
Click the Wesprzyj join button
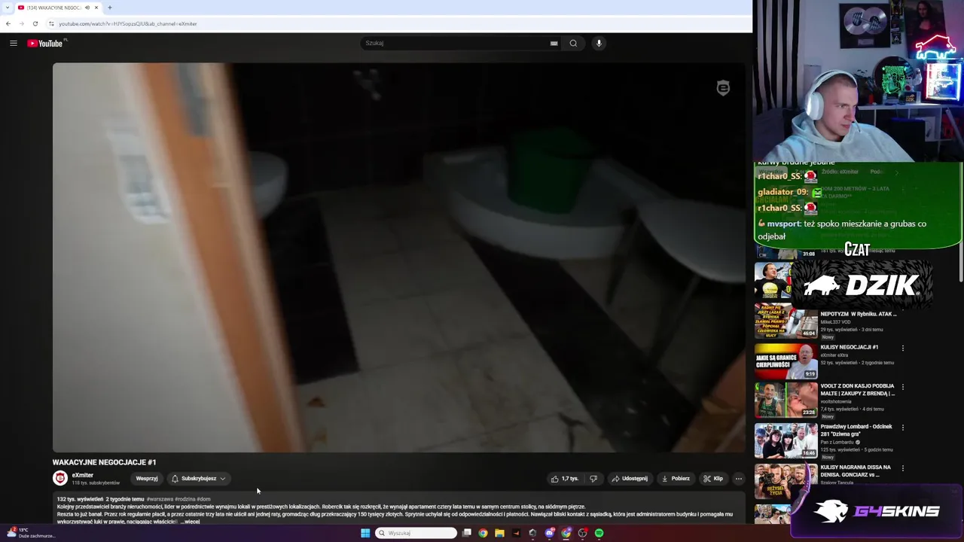pos(147,478)
